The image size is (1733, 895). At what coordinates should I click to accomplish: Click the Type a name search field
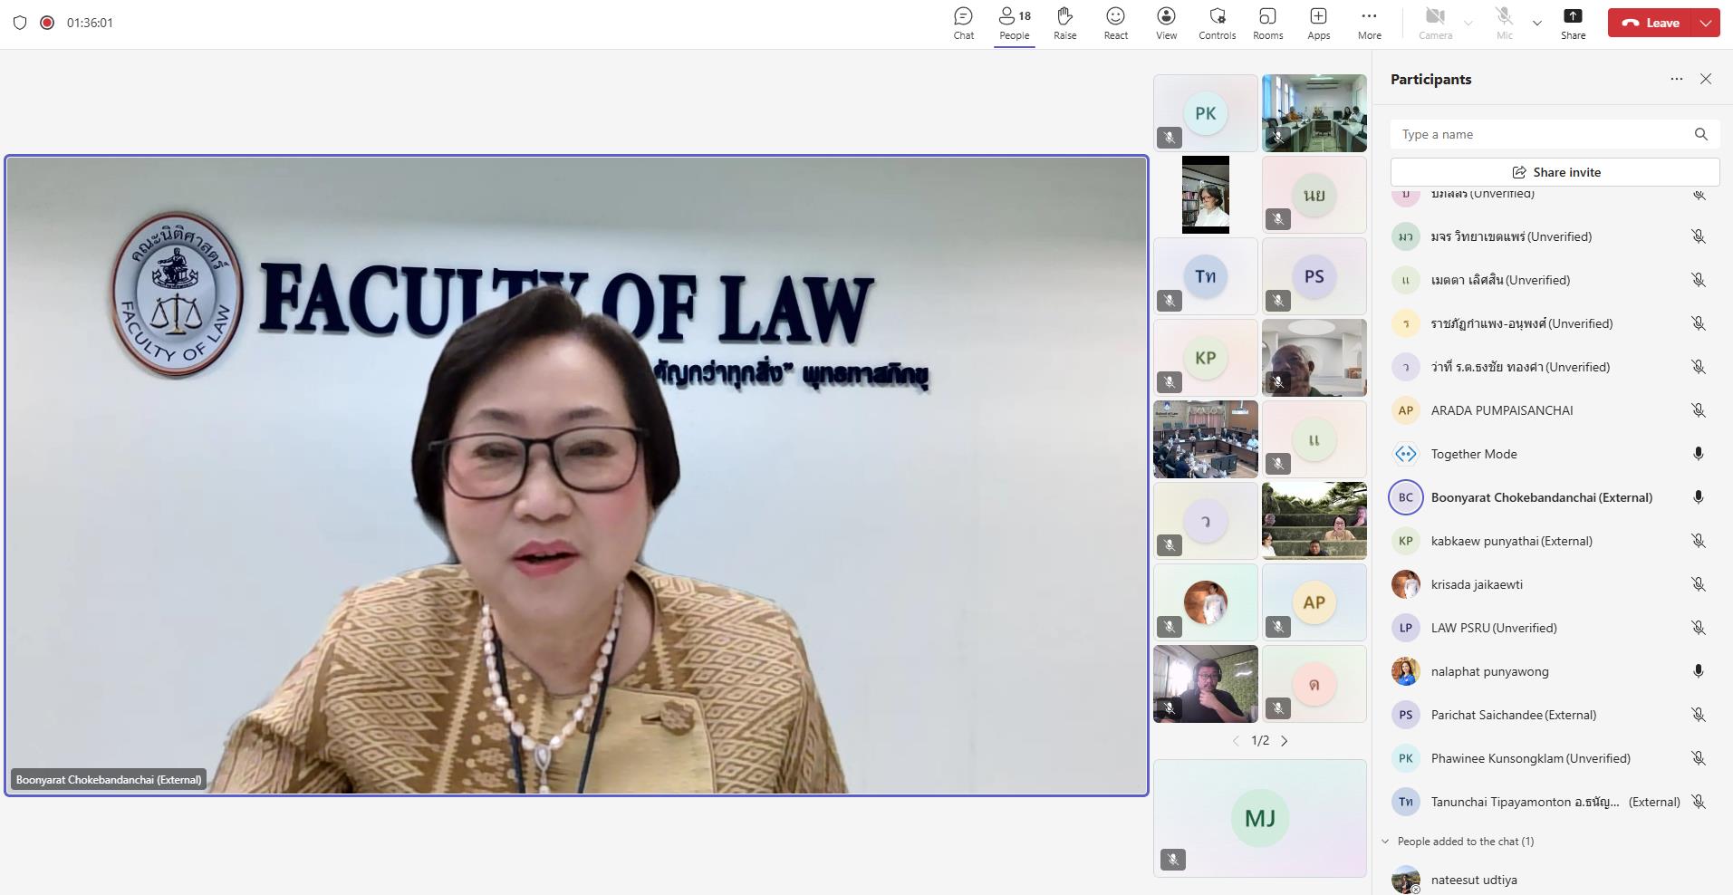coord(1555,134)
